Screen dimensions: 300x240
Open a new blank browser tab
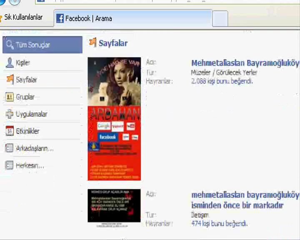(220, 19)
